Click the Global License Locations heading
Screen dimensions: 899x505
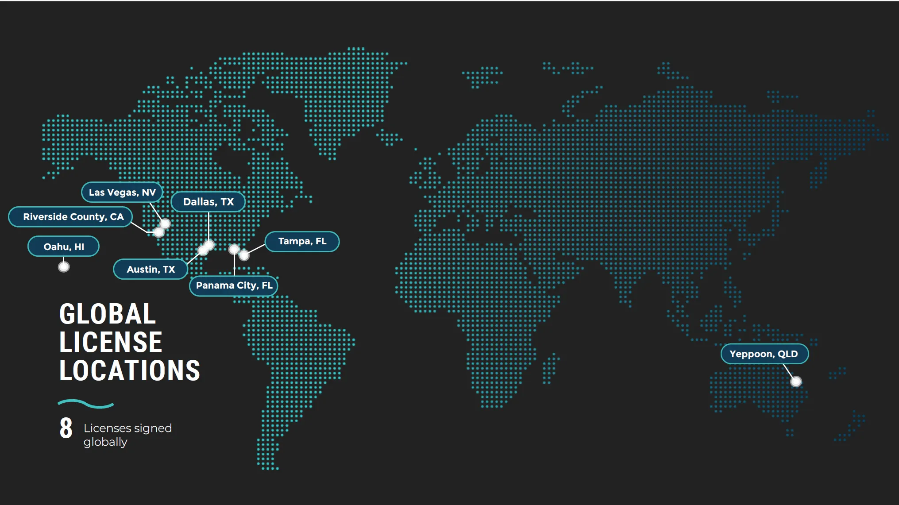(129, 342)
